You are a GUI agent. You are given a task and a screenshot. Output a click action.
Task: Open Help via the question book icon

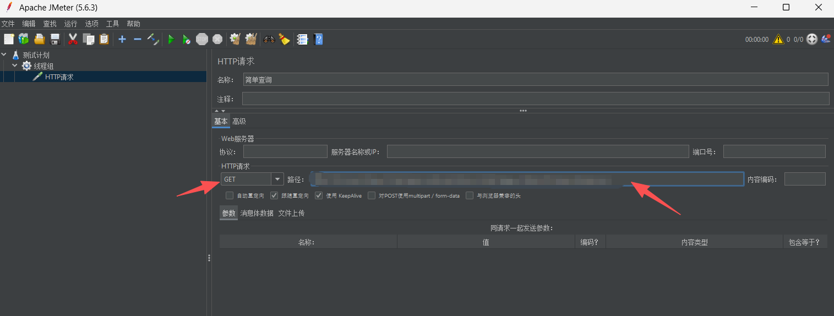click(318, 39)
